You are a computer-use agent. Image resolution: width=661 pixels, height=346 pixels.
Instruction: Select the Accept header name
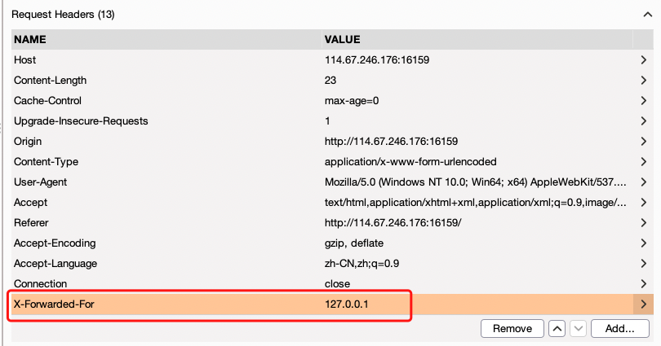(x=31, y=202)
